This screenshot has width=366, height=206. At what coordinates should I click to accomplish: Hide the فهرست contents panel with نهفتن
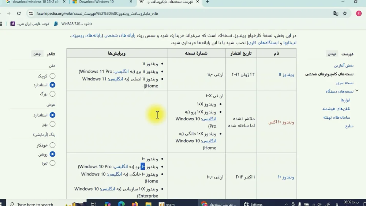pyautogui.click(x=332, y=54)
